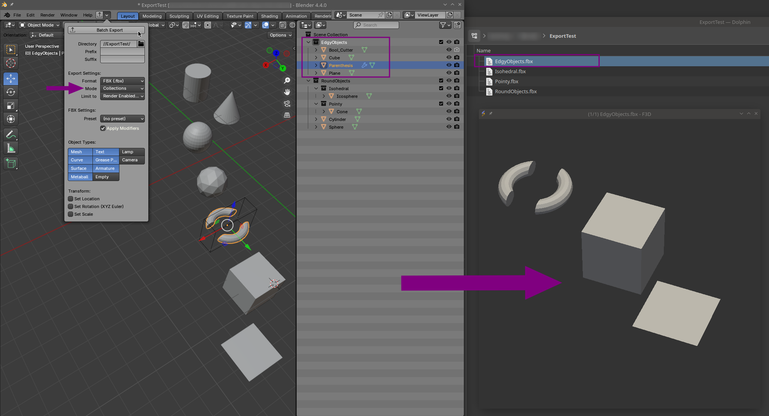Click the modifier wrench icon on Parenthesis
This screenshot has height=416, width=769.
(364, 65)
